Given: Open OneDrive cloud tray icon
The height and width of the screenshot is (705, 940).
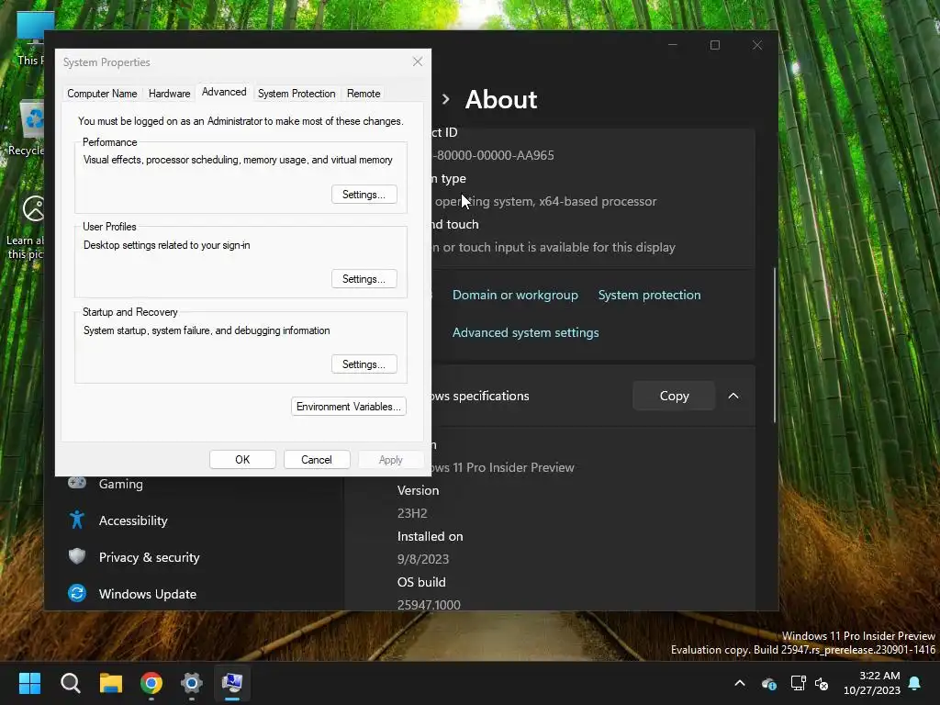Looking at the screenshot, I should (769, 683).
